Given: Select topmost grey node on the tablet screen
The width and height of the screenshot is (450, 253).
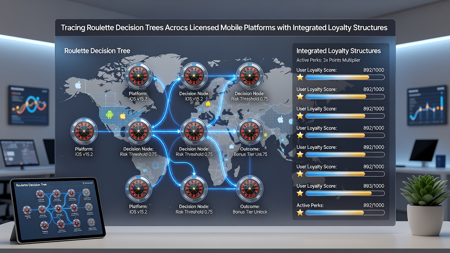Looking at the screenshot, I should [86, 192].
